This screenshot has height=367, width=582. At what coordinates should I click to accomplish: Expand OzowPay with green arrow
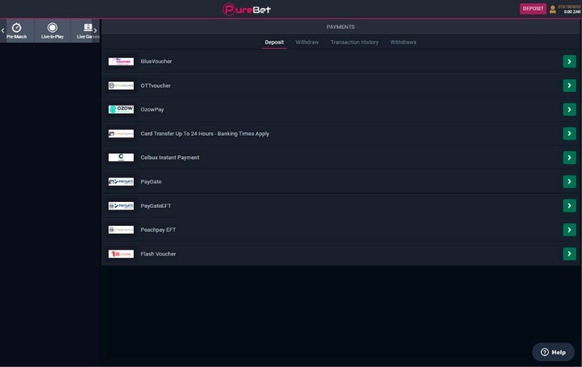coord(570,109)
